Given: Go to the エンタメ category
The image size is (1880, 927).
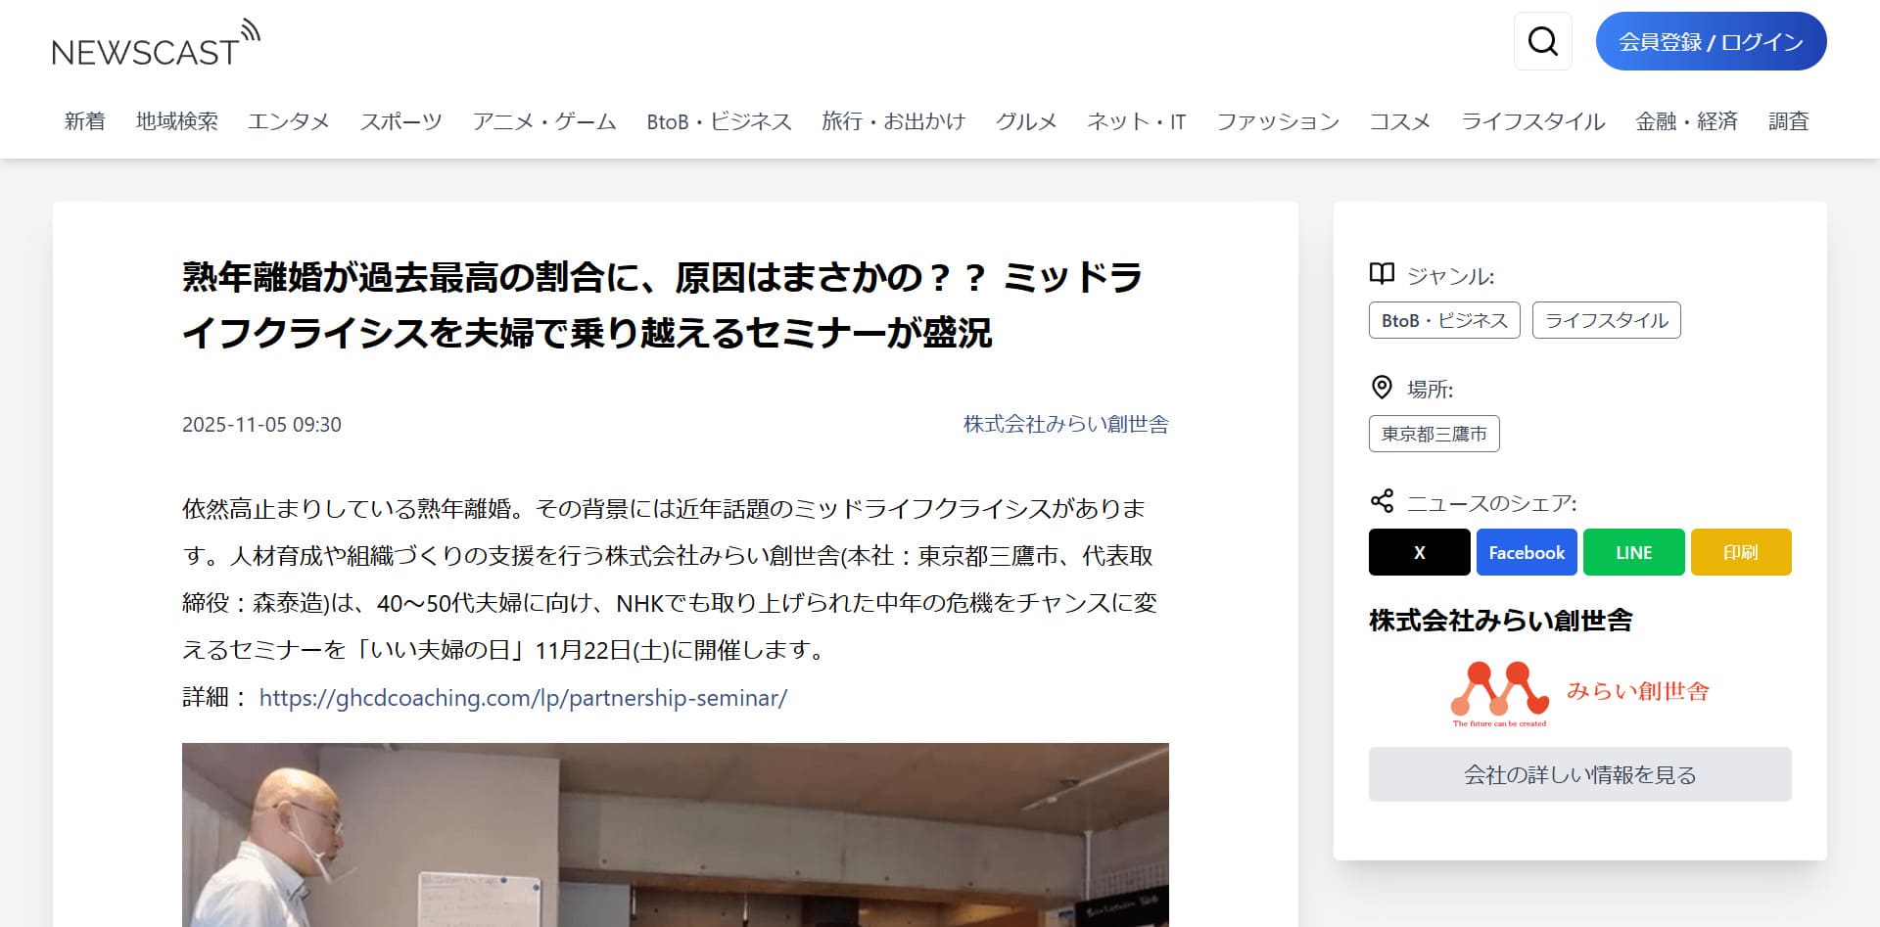Looking at the screenshot, I should click(x=289, y=121).
